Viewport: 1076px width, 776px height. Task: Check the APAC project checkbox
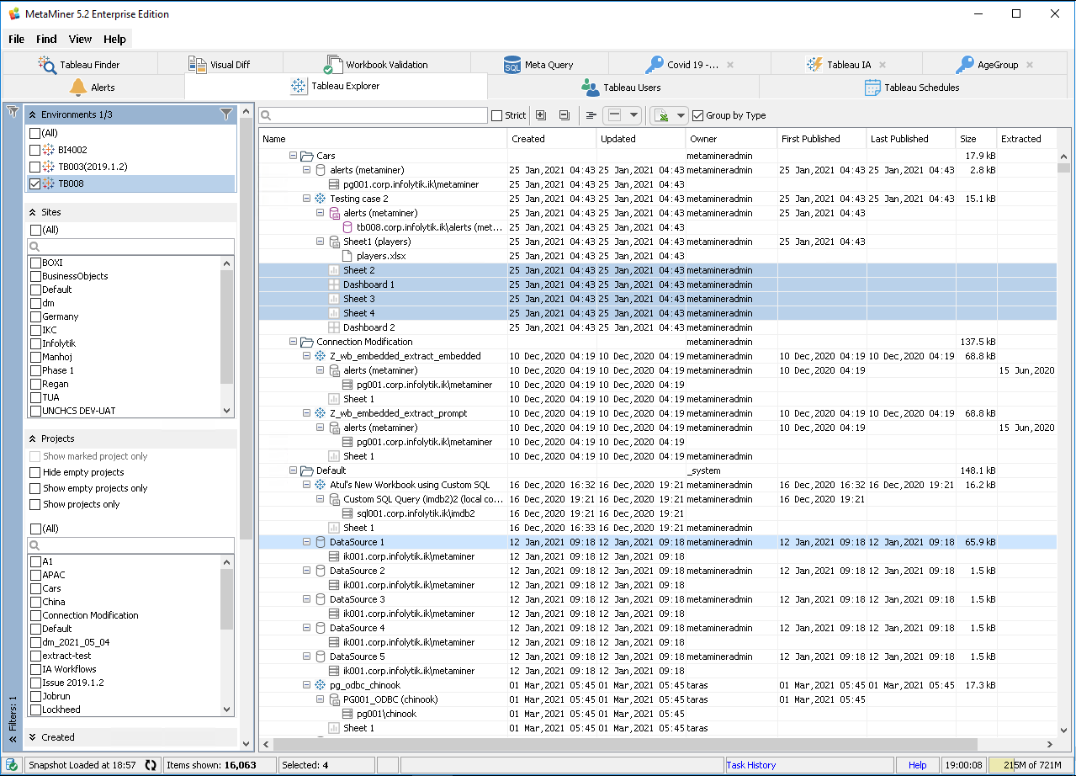tap(35, 575)
